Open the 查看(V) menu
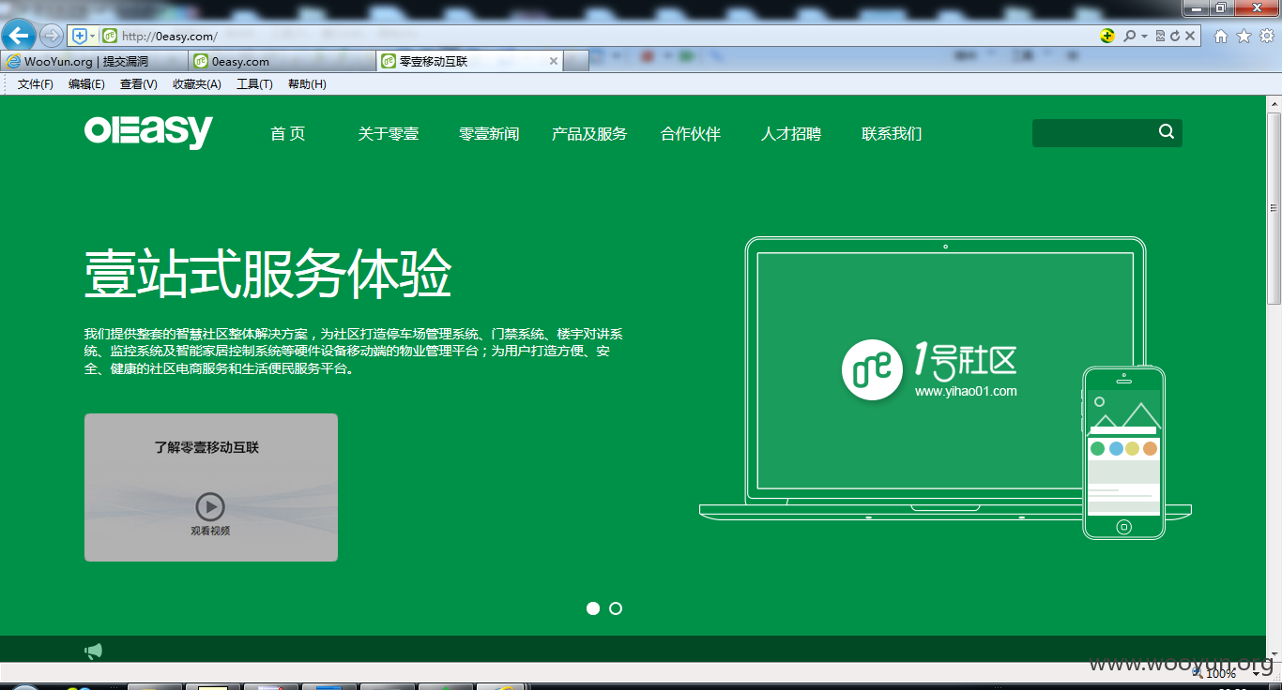1282x690 pixels. point(138,84)
